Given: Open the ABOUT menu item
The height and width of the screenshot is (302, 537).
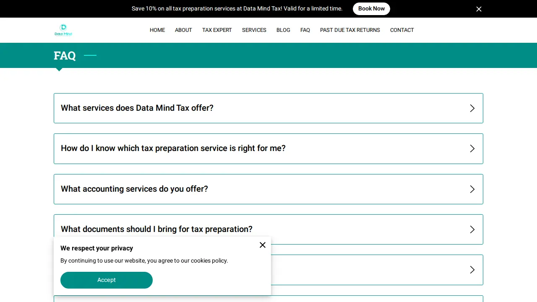Looking at the screenshot, I should pos(183,30).
